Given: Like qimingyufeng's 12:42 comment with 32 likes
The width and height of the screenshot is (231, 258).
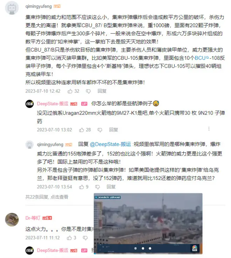Looking at the screenshot, I should pyautogui.click(x=70, y=91).
